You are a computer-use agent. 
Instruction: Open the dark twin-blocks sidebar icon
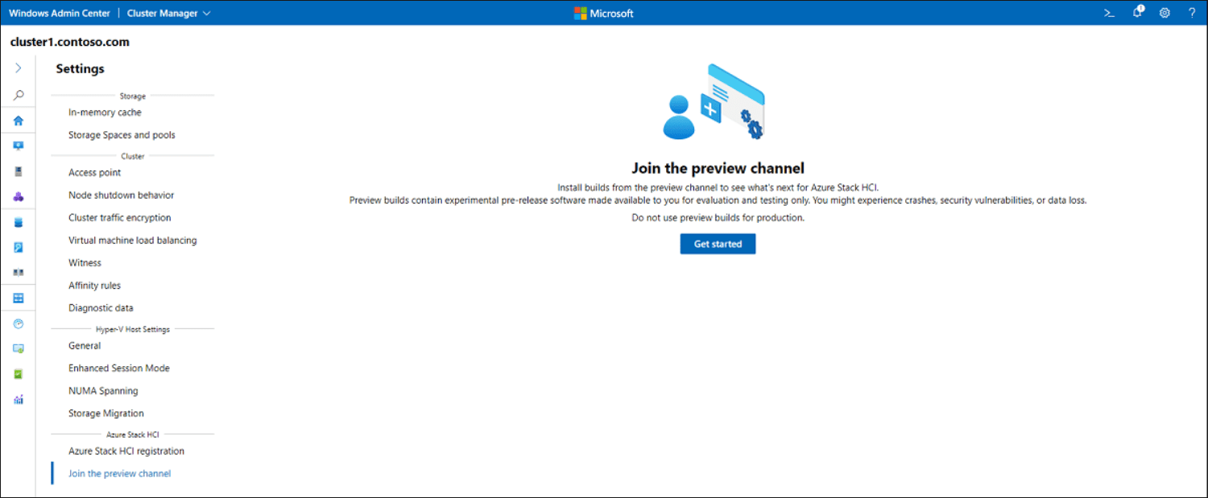[18, 273]
